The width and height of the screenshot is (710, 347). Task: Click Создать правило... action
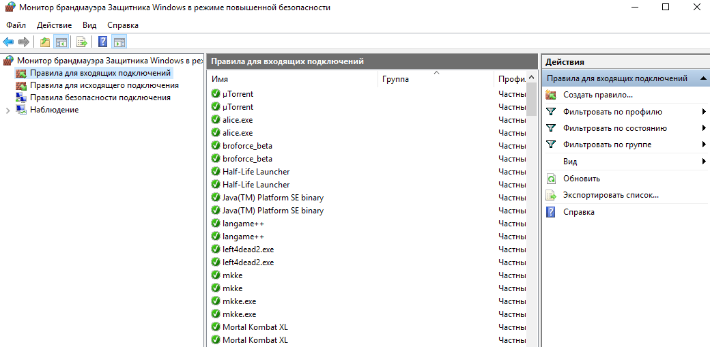[598, 95]
